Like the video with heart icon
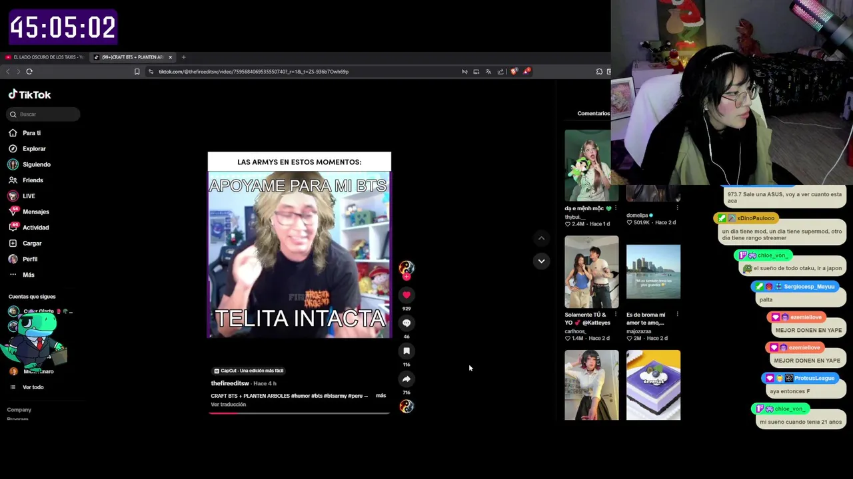The height and width of the screenshot is (479, 853). click(407, 295)
